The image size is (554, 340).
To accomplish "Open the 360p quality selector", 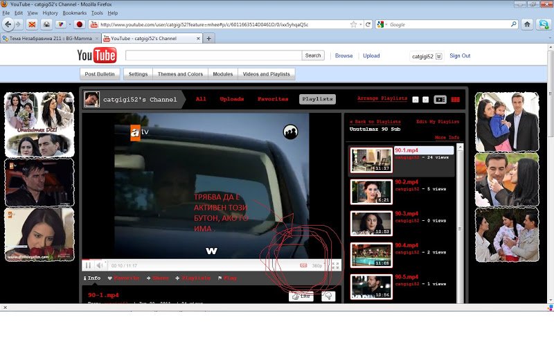I will point(317,265).
